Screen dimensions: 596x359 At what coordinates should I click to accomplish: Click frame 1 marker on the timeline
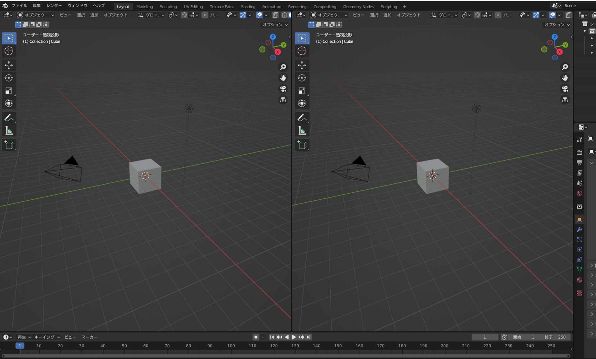pyautogui.click(x=20, y=346)
